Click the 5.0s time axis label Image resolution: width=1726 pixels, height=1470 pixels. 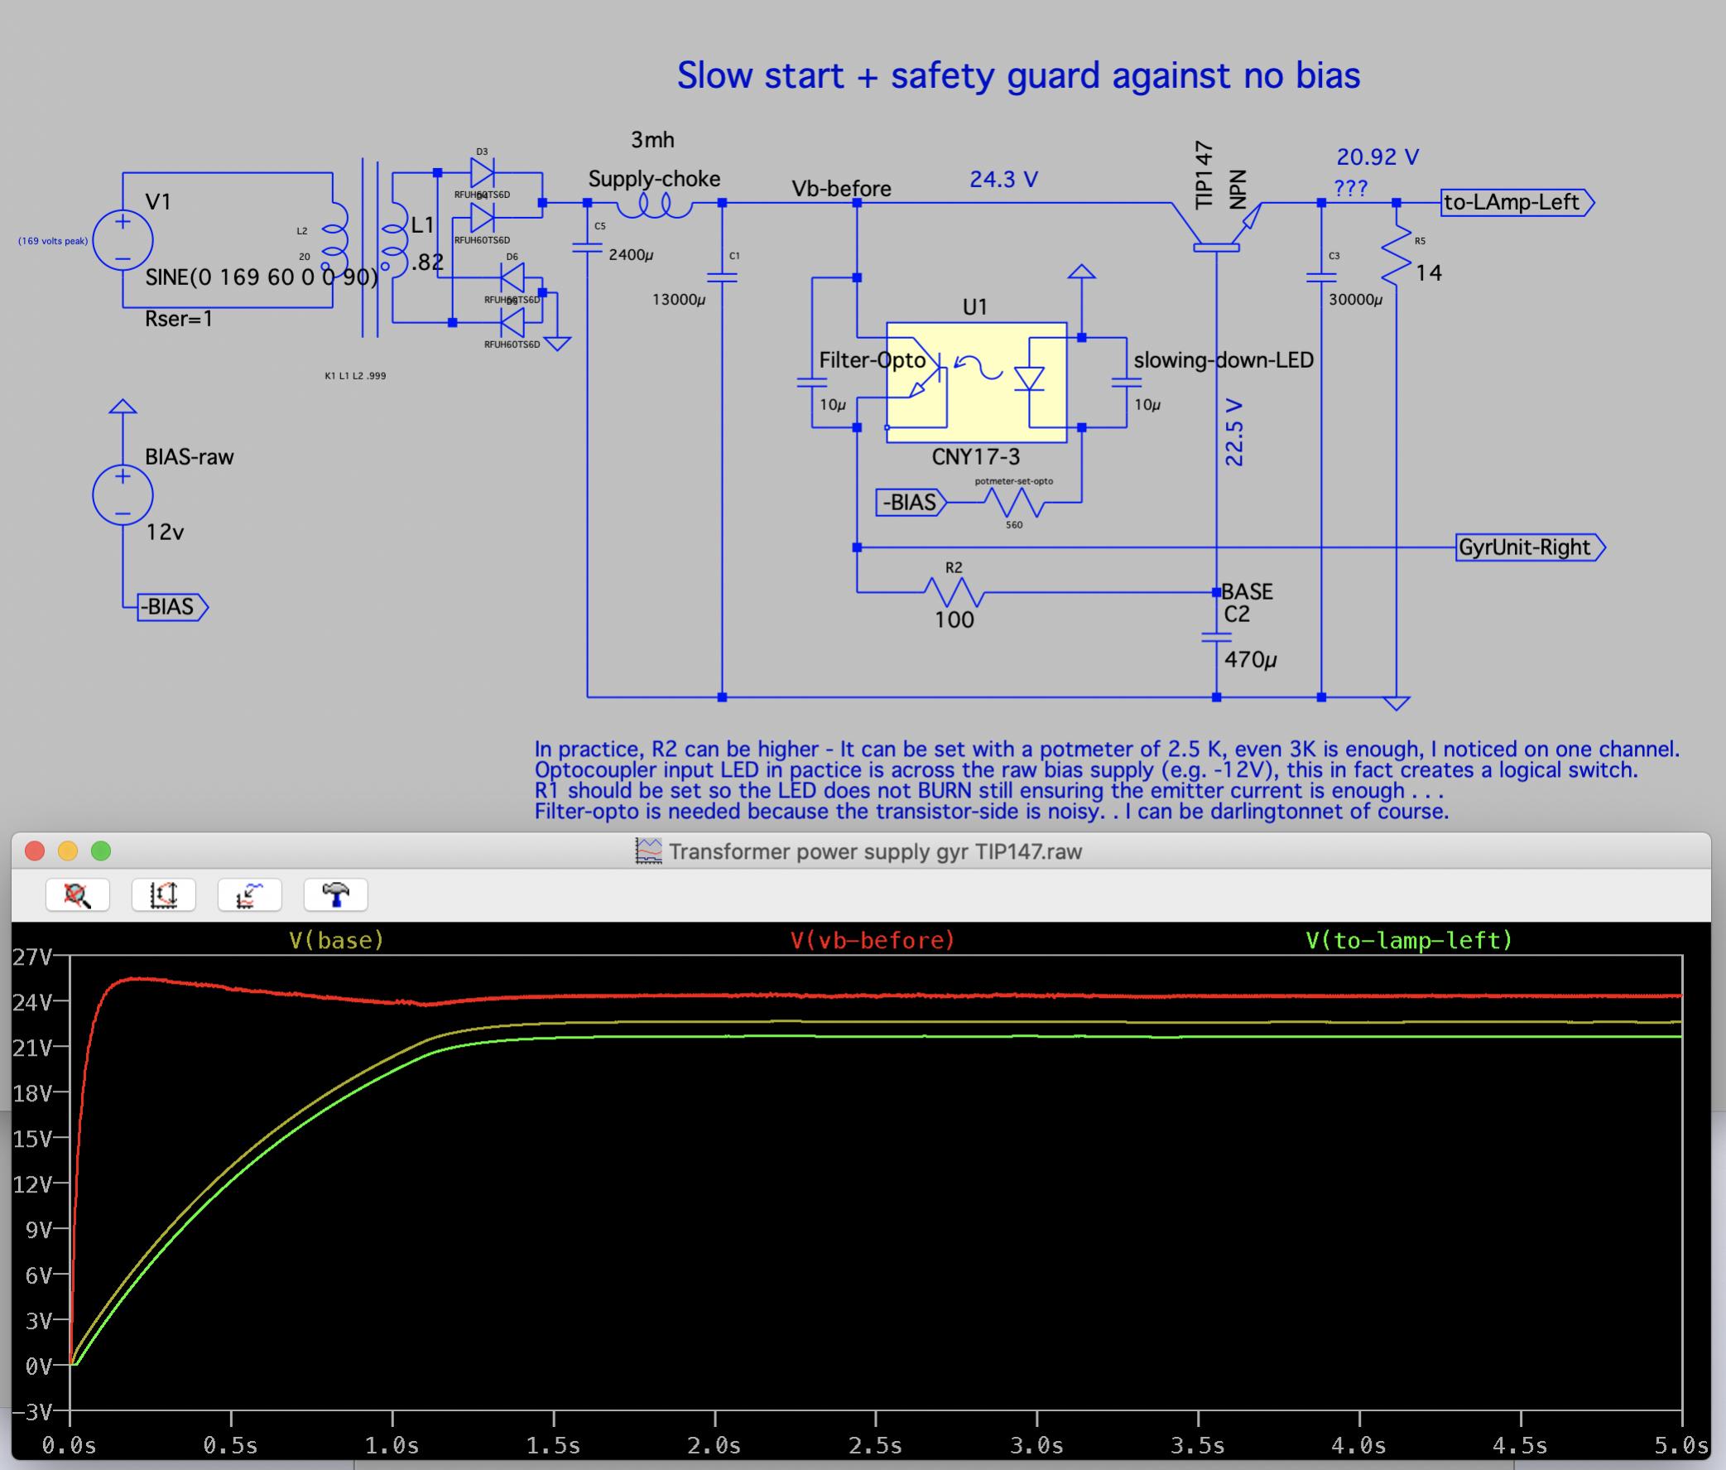pos(1680,1445)
